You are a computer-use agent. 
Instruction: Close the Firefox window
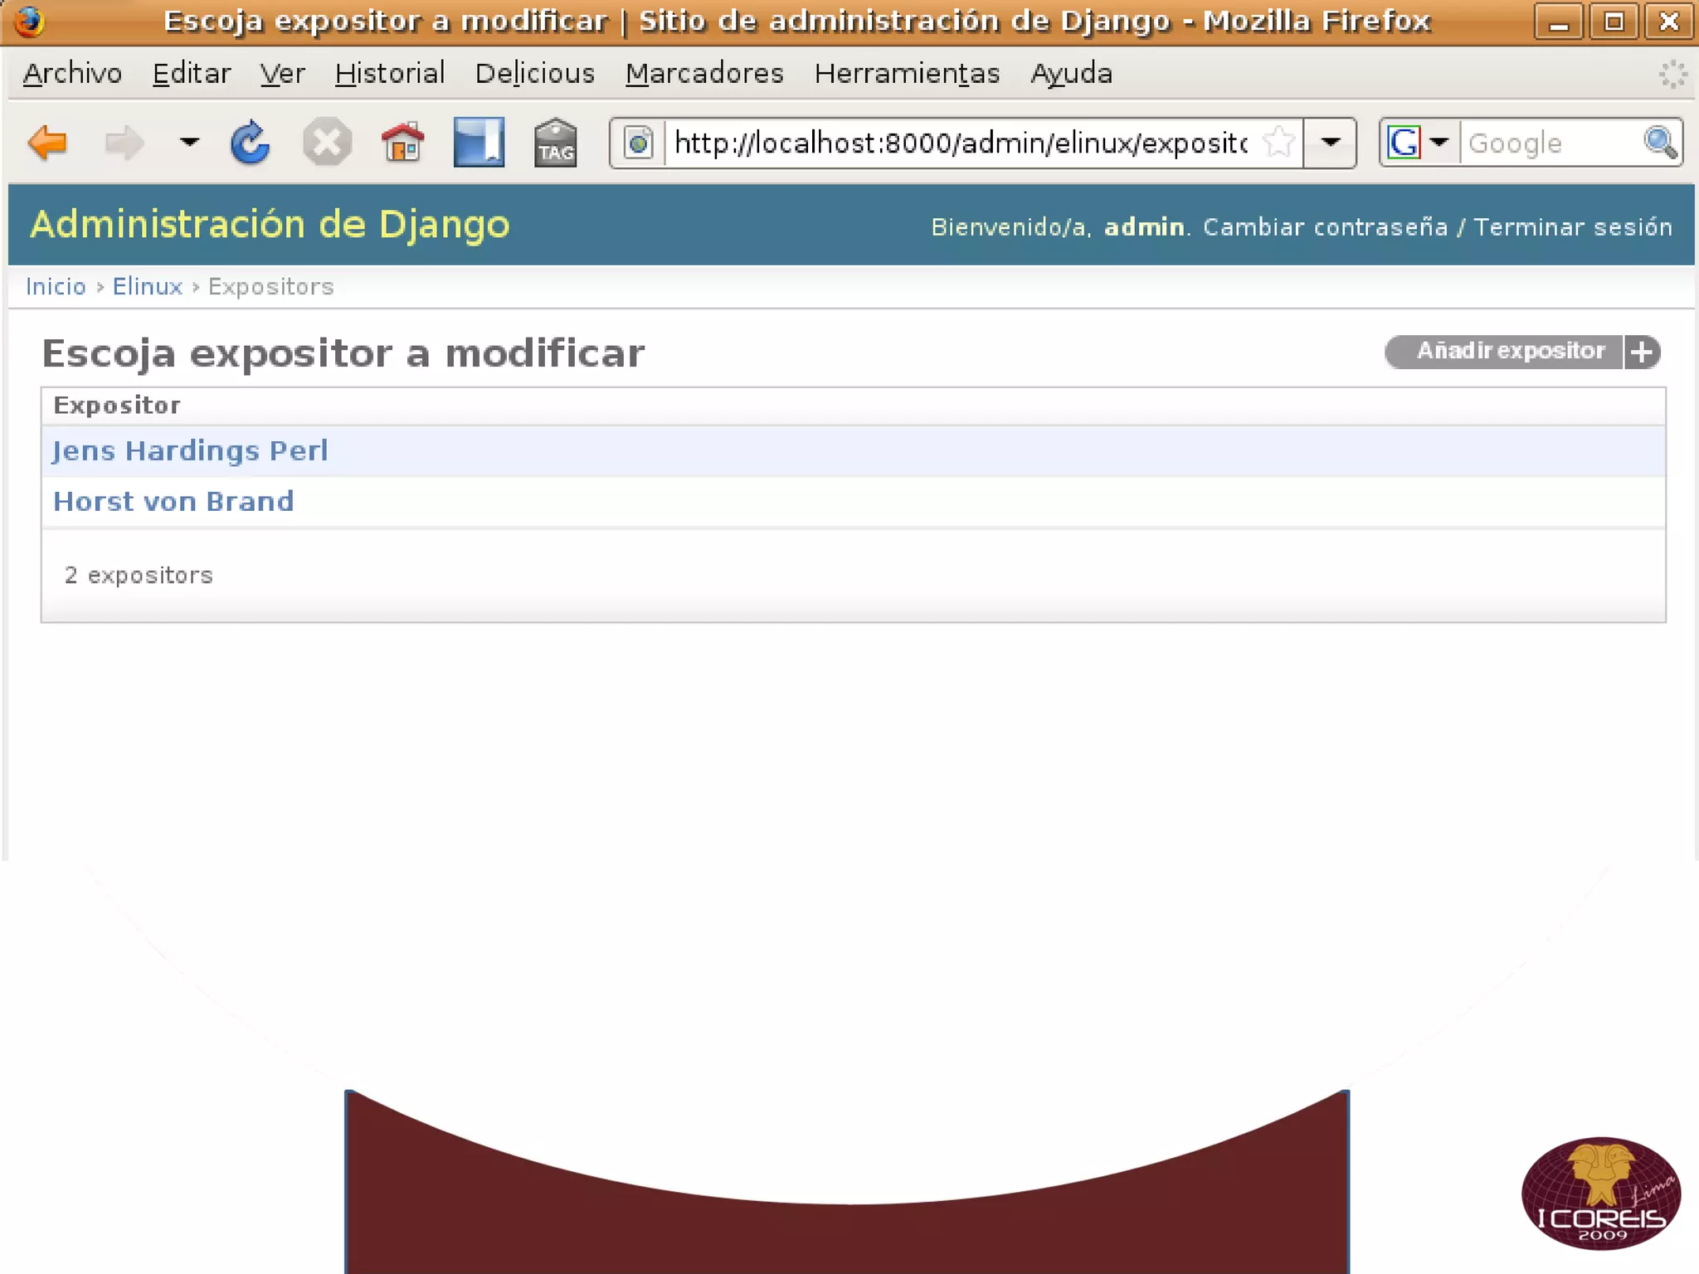[1668, 22]
